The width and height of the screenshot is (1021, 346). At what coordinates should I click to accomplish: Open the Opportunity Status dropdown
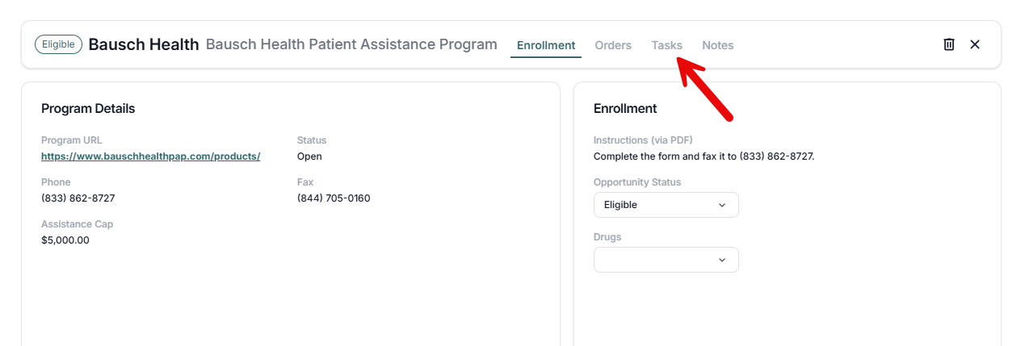pos(666,205)
